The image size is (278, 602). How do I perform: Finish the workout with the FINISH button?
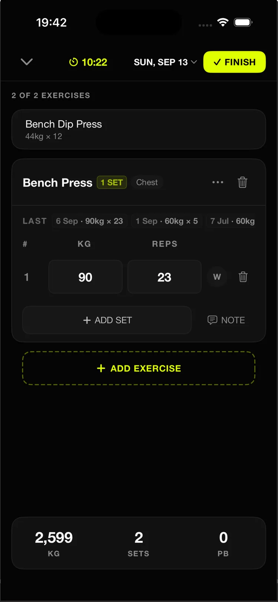pyautogui.click(x=234, y=62)
